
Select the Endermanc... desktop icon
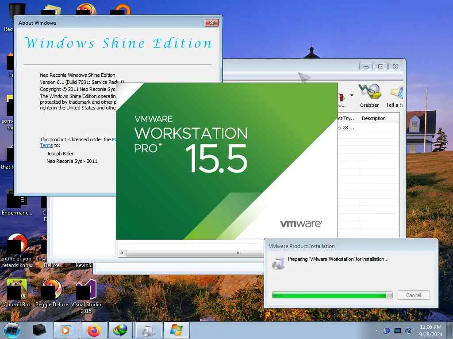(17, 203)
